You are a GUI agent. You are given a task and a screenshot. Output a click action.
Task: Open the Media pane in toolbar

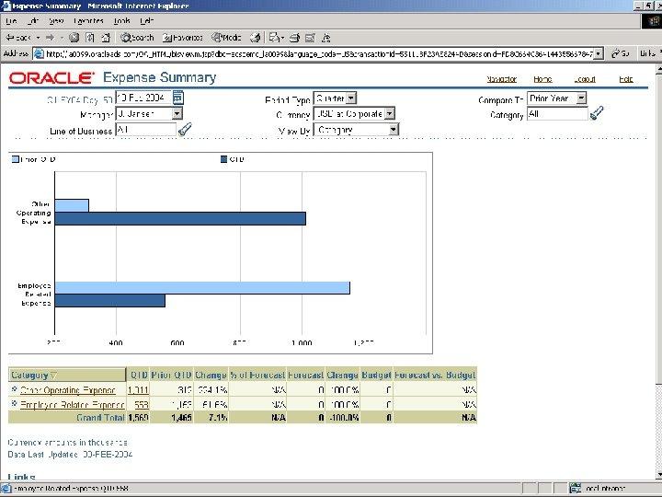point(226,38)
